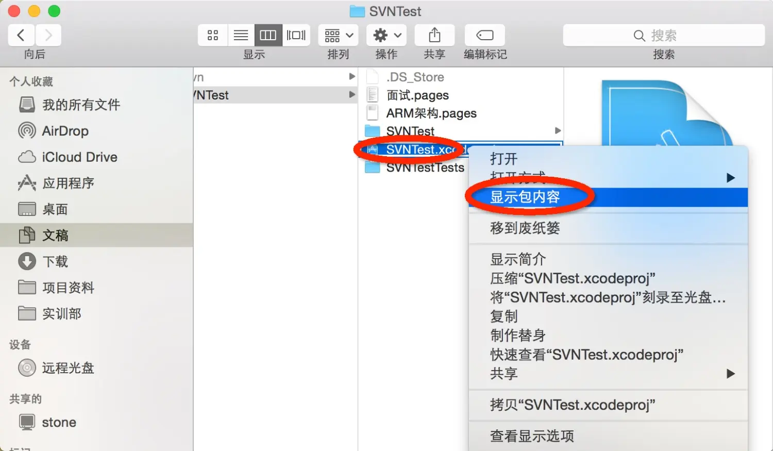Select 文稿 in the sidebar

coord(96,236)
